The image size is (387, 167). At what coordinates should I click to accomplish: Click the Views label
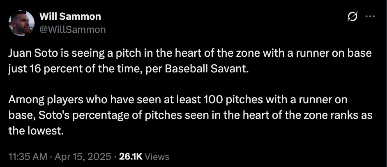pyautogui.click(x=157, y=157)
